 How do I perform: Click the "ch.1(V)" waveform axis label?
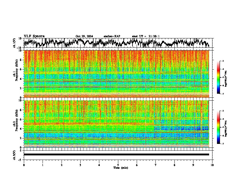point(14,43)
